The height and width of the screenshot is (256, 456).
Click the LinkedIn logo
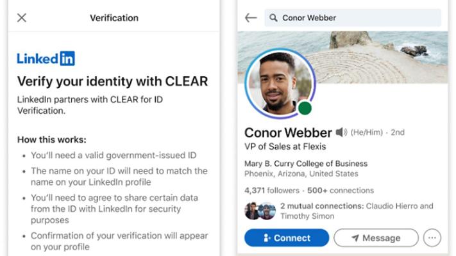[x=46, y=59]
